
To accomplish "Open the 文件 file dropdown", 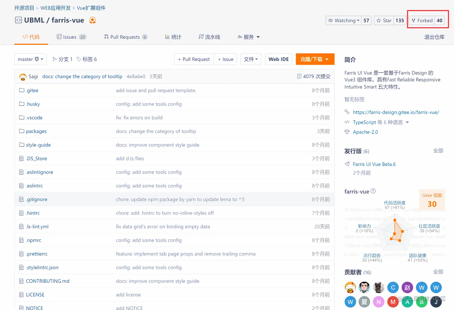I will [x=251, y=59].
